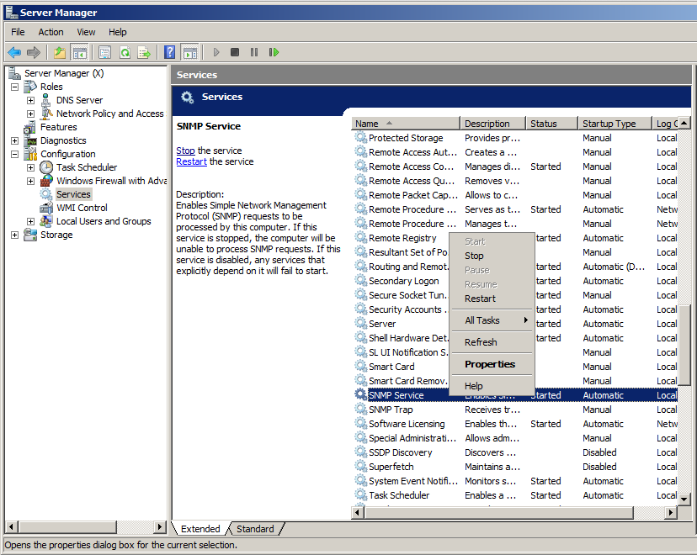697x555 pixels.
Task: Open the Action menu
Action: [51, 32]
